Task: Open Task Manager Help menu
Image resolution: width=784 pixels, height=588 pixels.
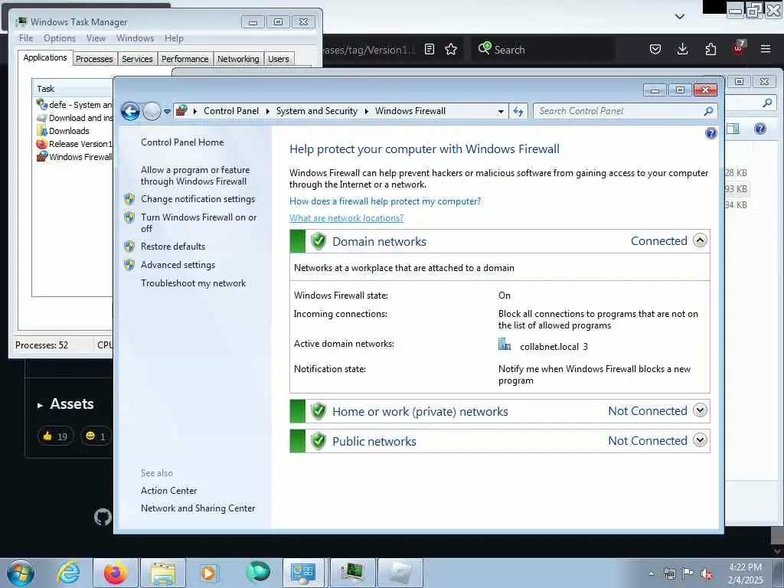Action: [174, 38]
